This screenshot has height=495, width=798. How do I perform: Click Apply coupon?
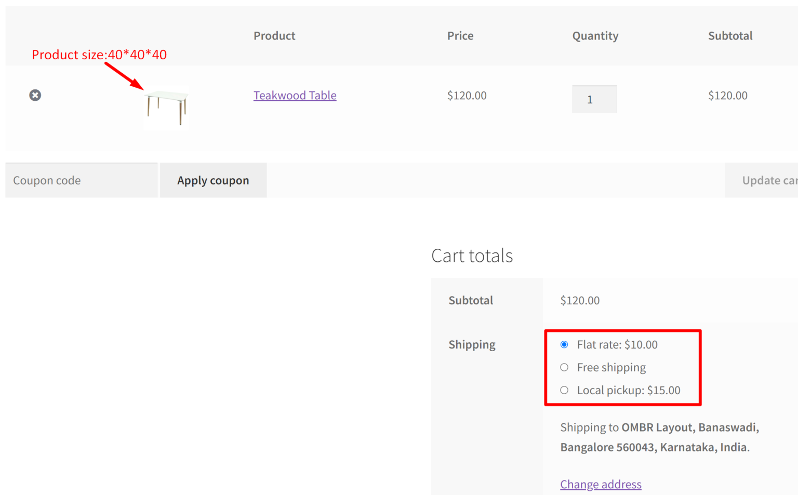213,180
